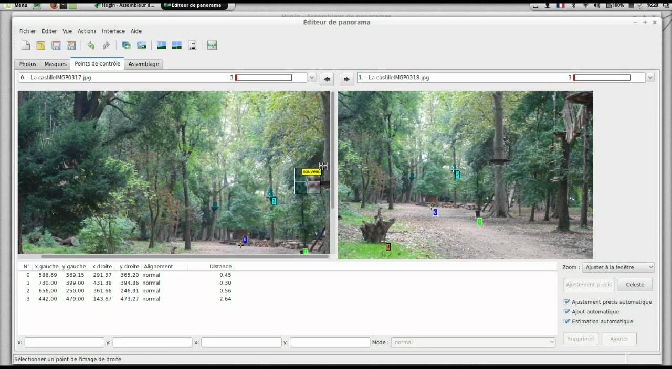Select control point 2 marker in left image
672x369 pixels.
point(274,201)
